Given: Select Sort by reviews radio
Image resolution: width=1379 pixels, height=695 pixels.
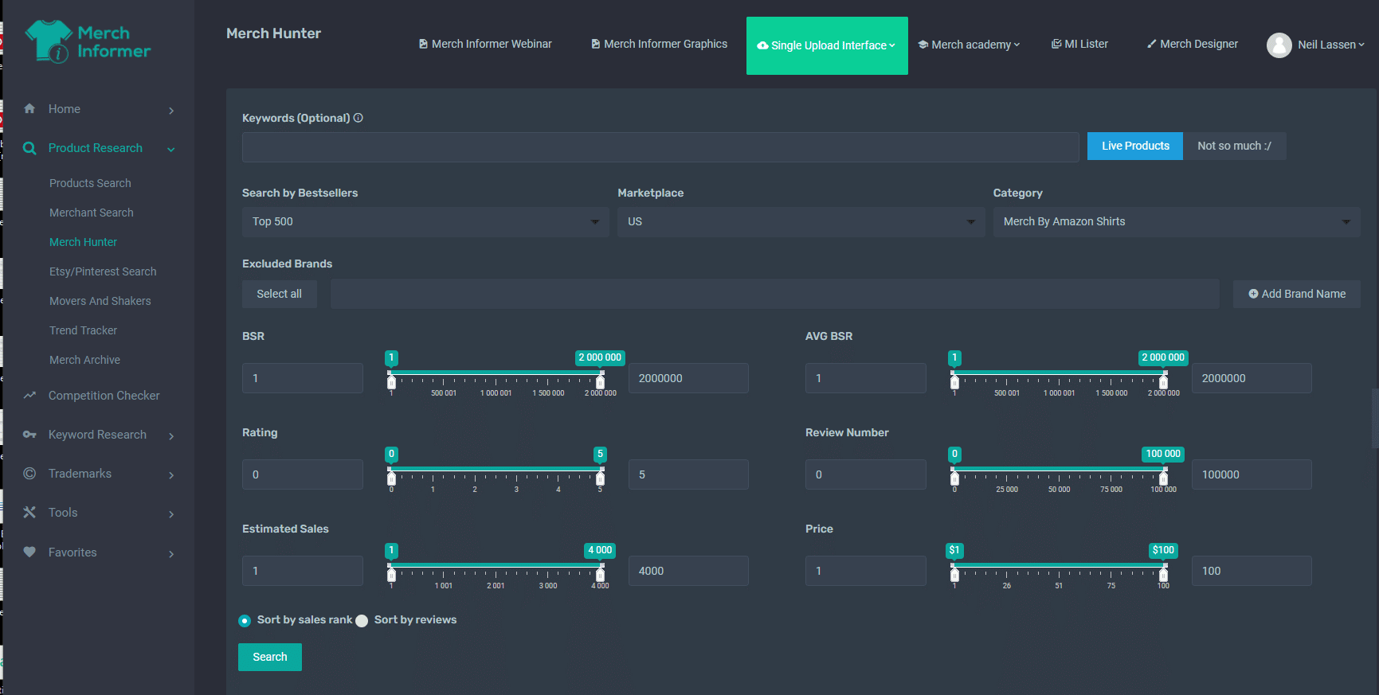Looking at the screenshot, I should pos(362,620).
